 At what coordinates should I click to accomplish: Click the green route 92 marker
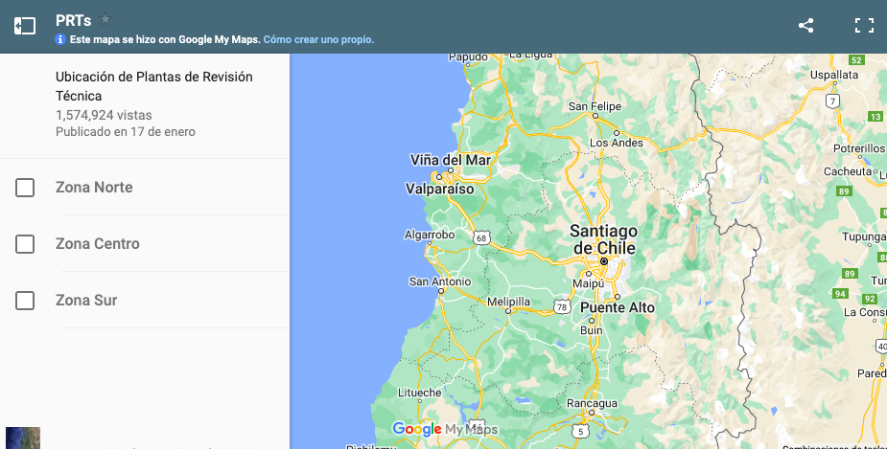point(870,299)
